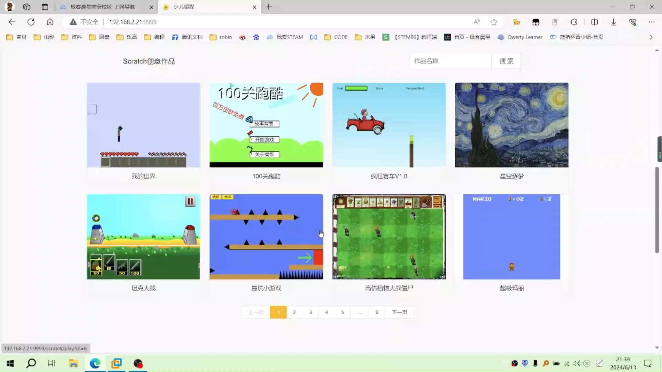Go back to the previous page
This screenshot has width=662, height=372.
[x=12, y=22]
